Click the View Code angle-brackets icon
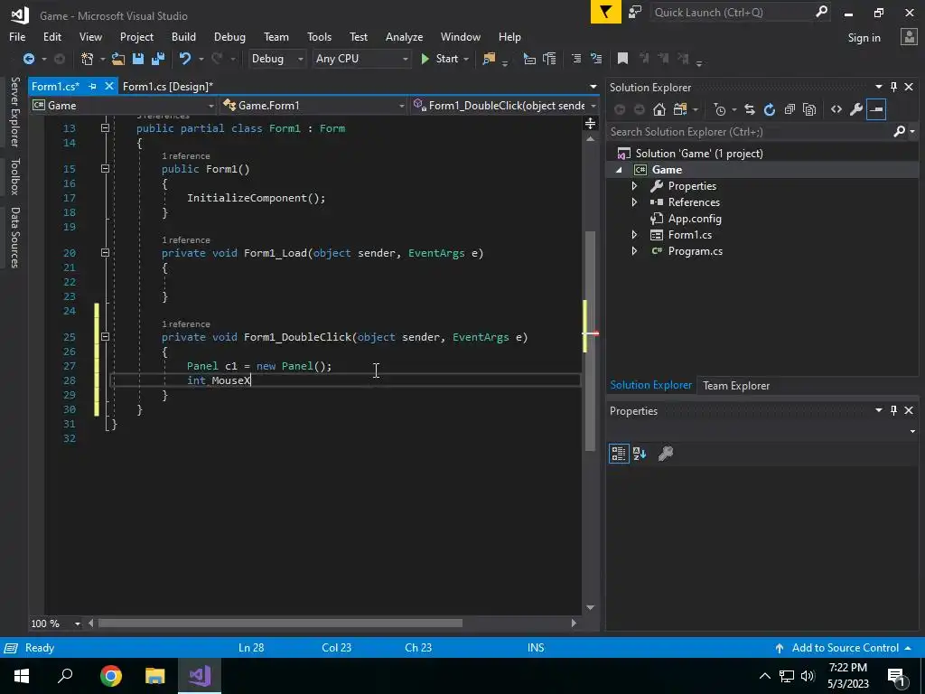Image resolution: width=925 pixels, height=694 pixels. click(x=836, y=109)
